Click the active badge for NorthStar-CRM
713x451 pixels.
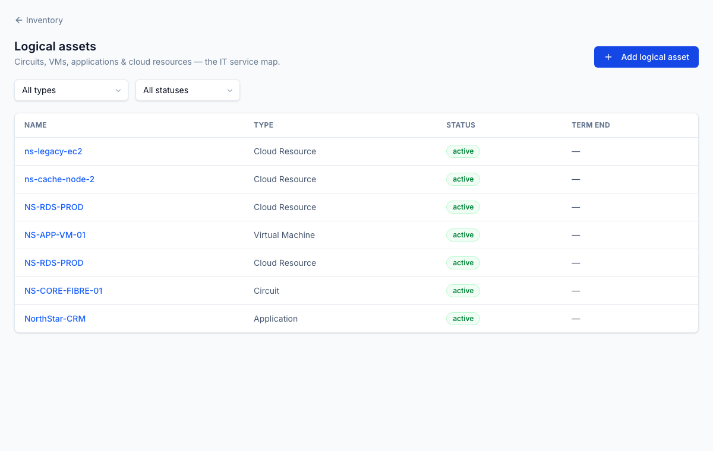point(463,319)
